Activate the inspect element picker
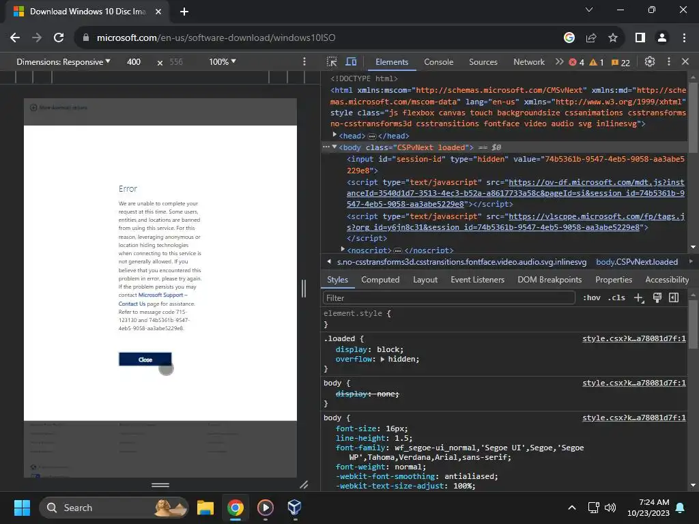 [332, 62]
